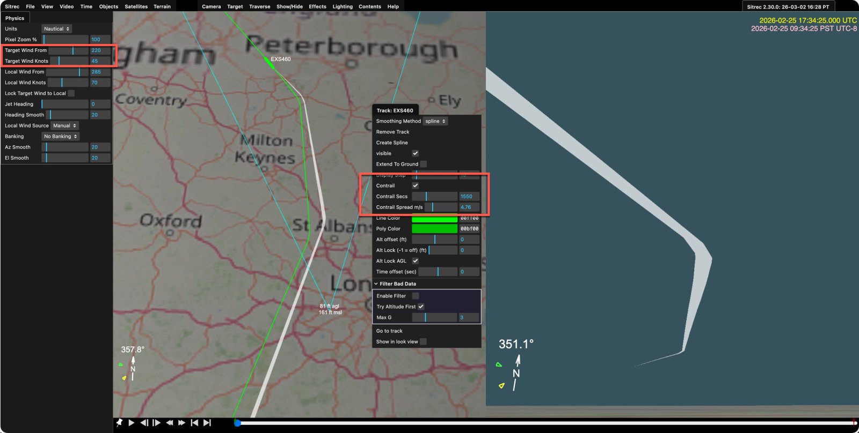Click the Line Color green swatch
This screenshot has width=859, height=433.
[x=434, y=219]
